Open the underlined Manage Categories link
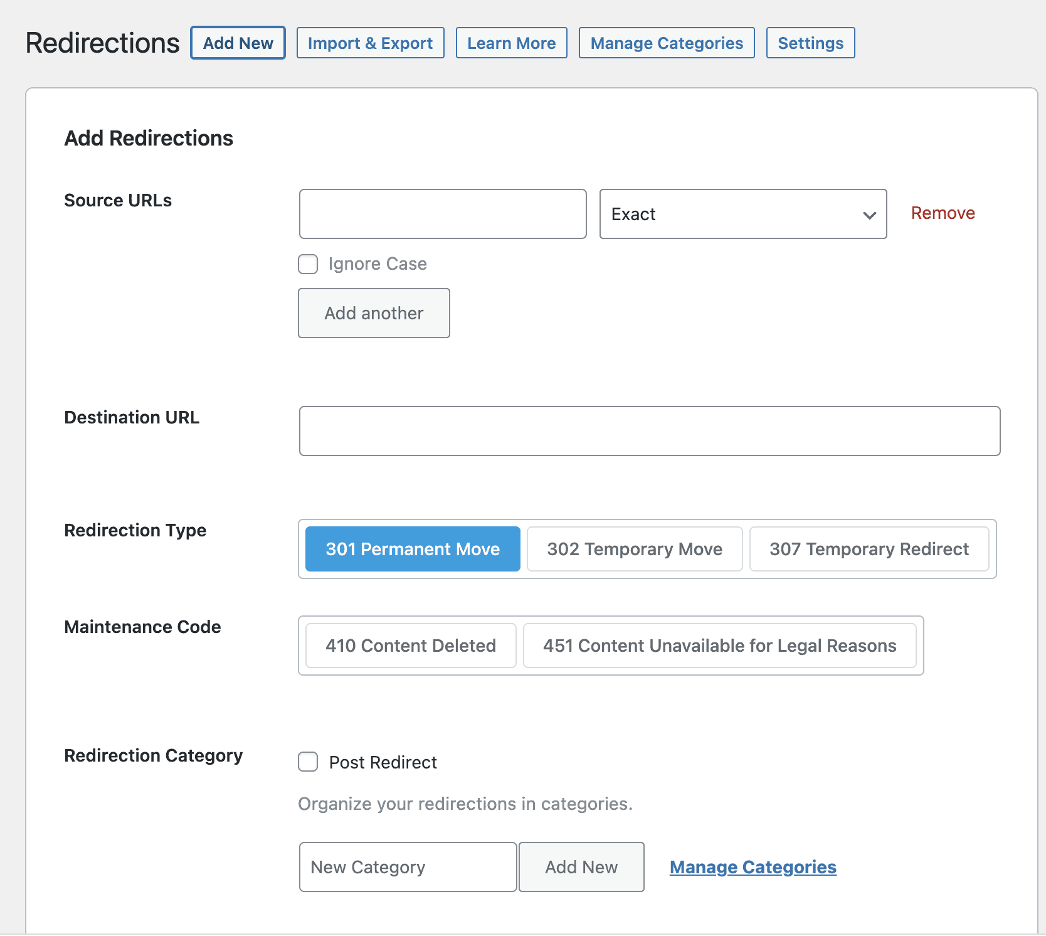The image size is (1046, 936). pyautogui.click(x=753, y=867)
